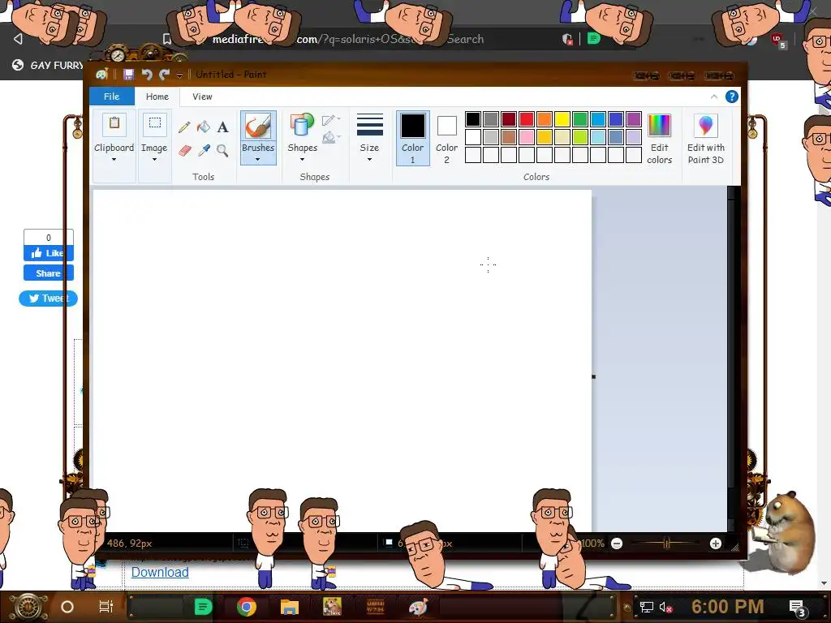This screenshot has width=831, height=623.
Task: Click the Facebook Like button
Action: pos(48,253)
